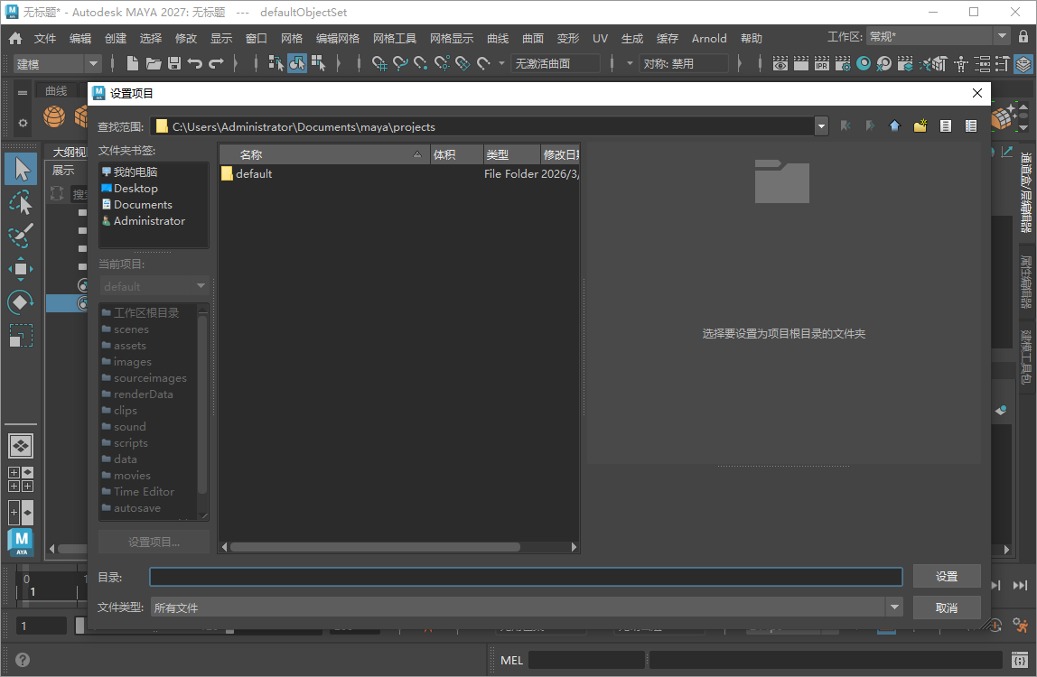
Task: Open the 网格工具 menu
Action: coord(397,38)
